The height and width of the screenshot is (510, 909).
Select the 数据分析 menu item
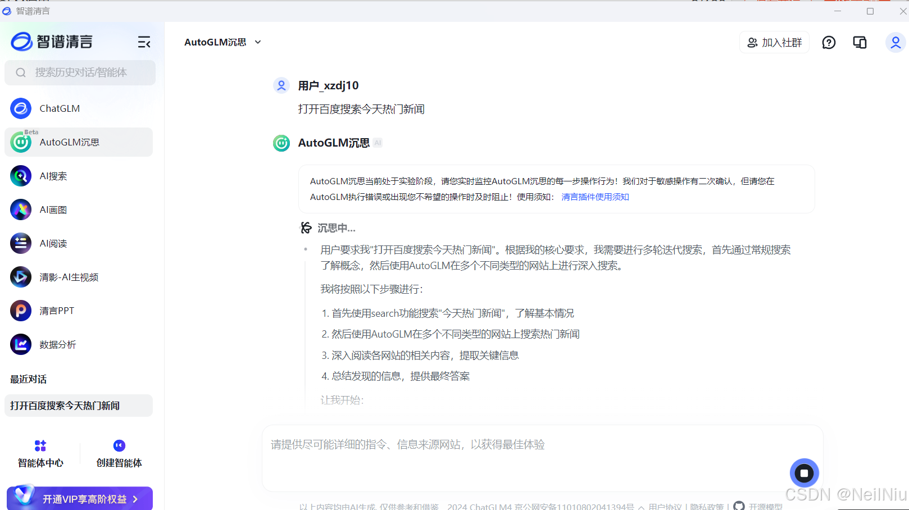(79, 344)
